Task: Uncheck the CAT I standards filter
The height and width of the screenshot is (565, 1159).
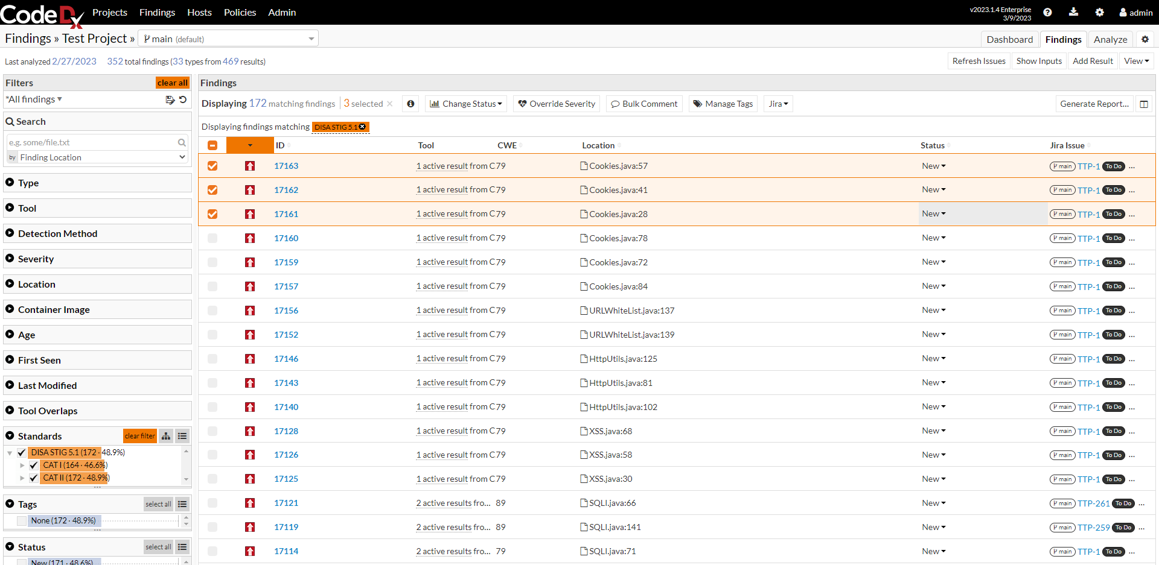Action: pyautogui.click(x=34, y=465)
